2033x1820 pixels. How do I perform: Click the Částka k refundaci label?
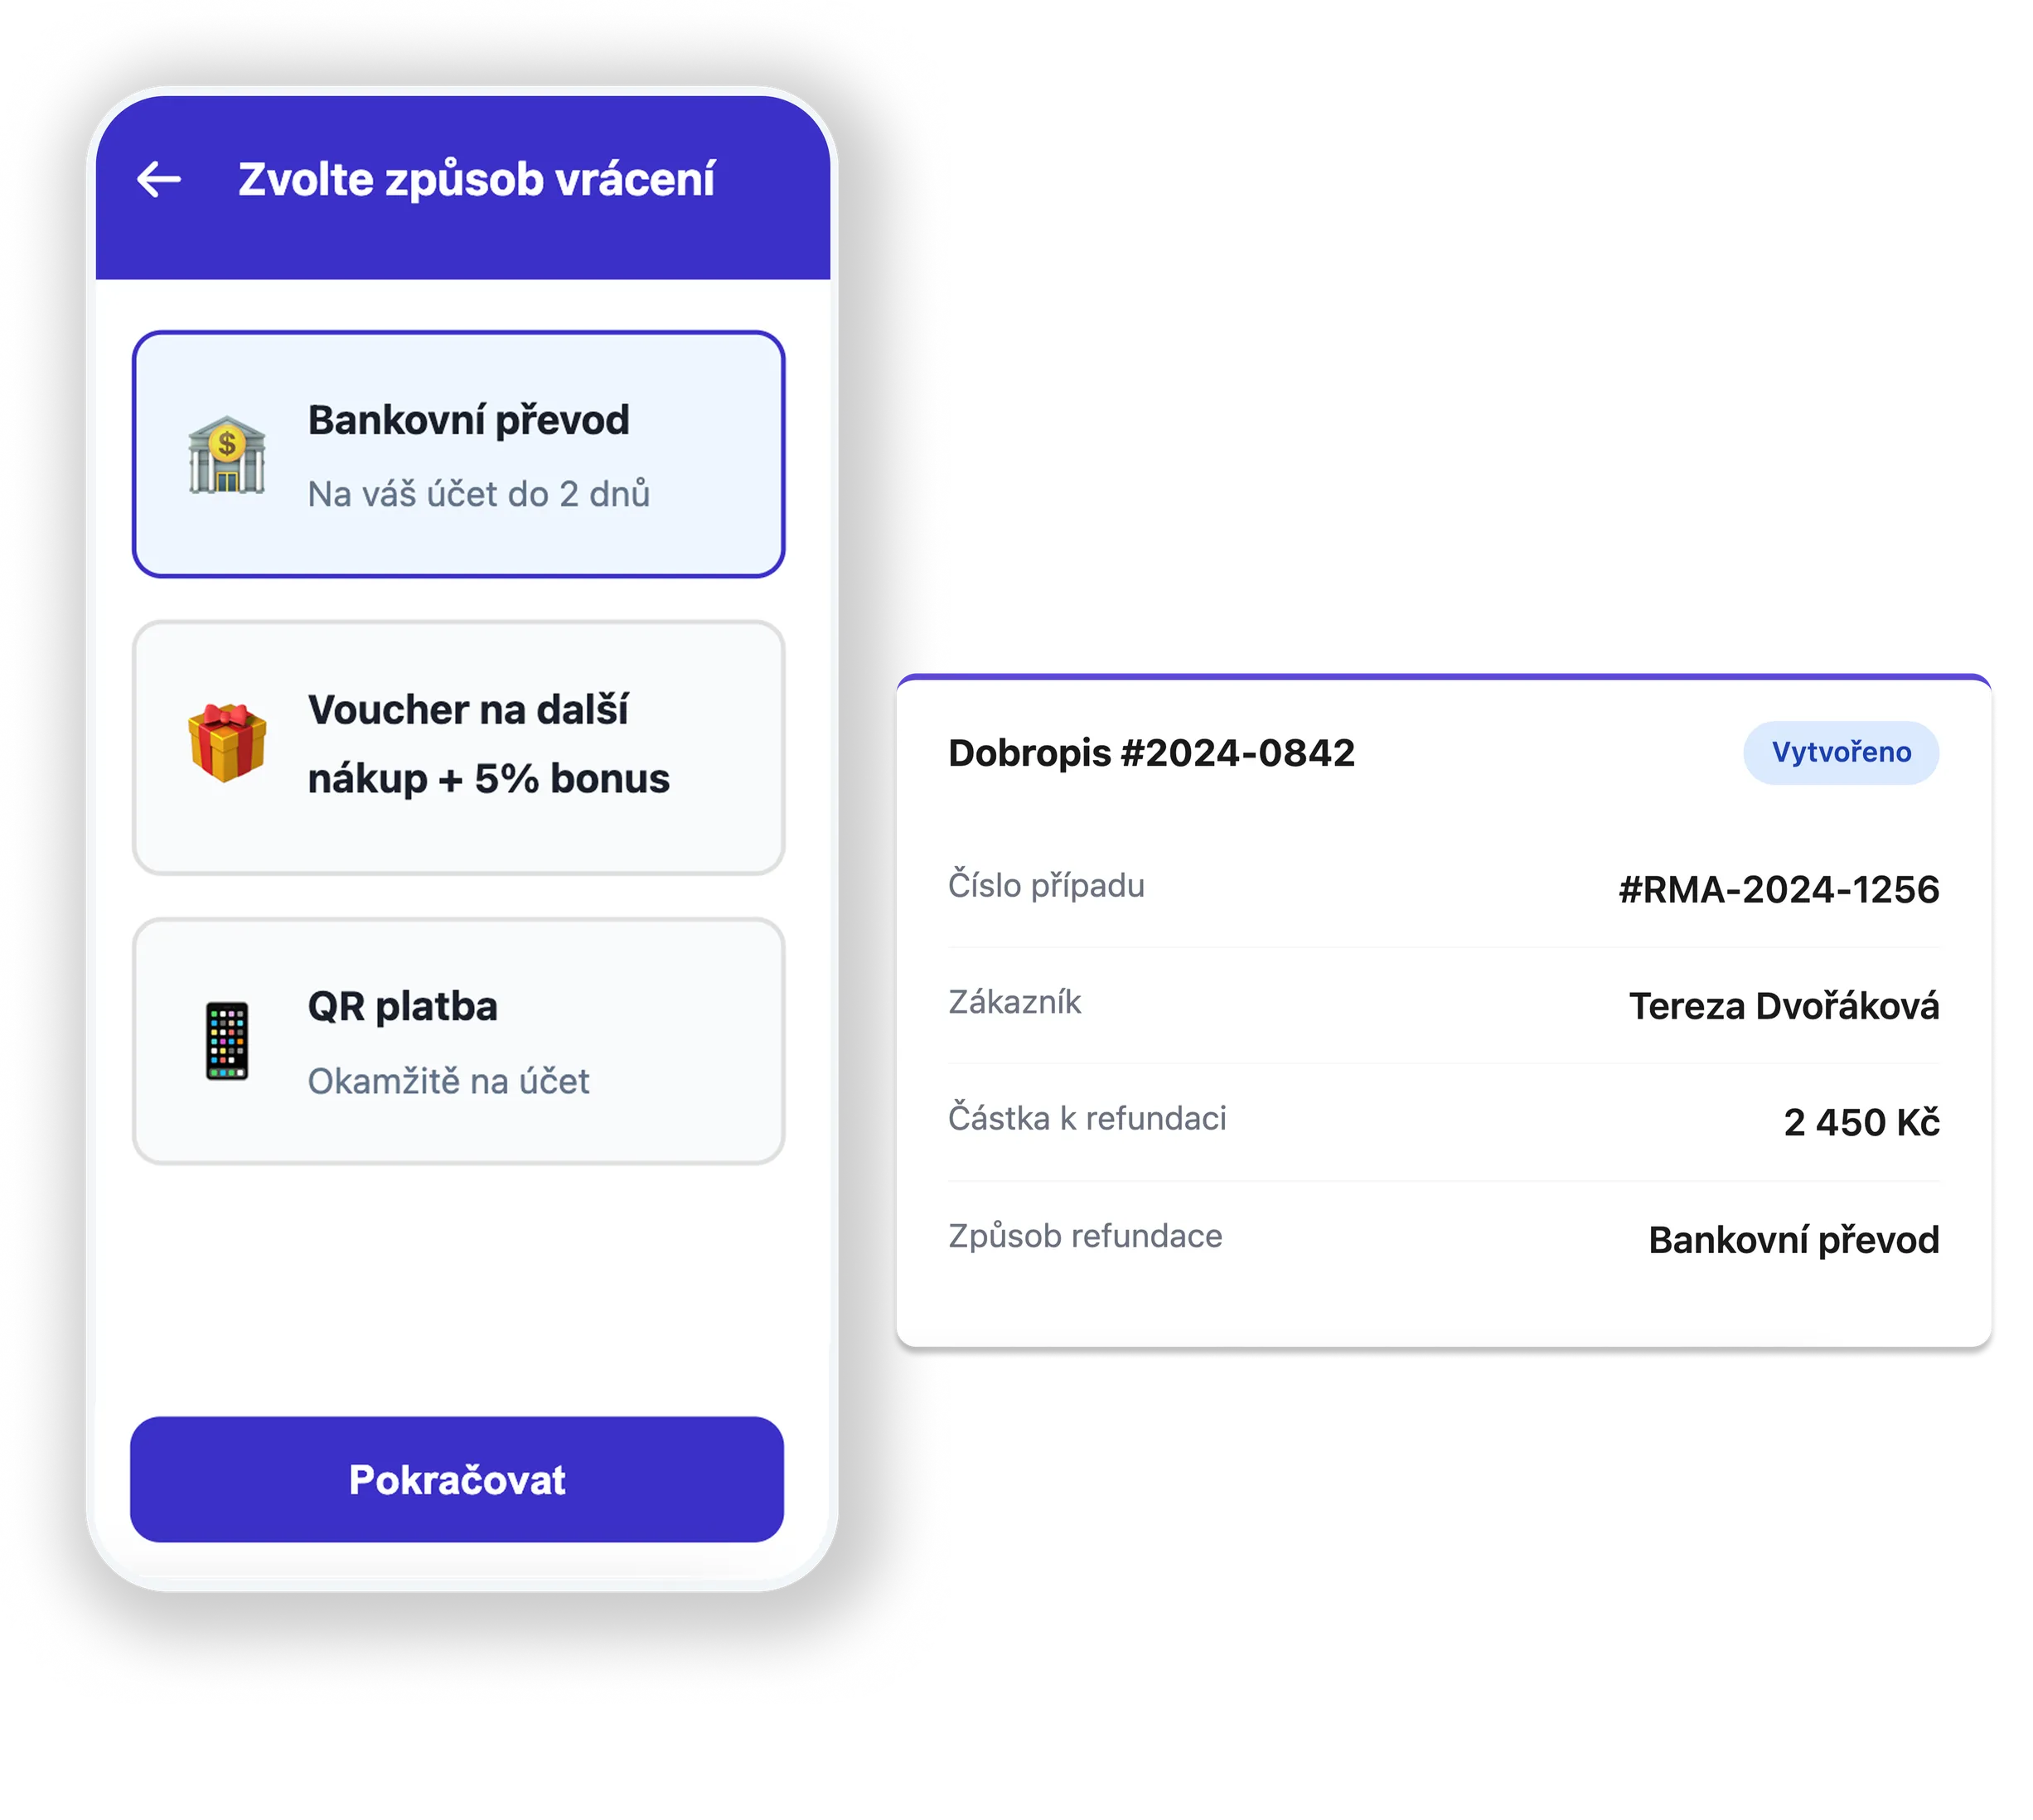1087,1118
